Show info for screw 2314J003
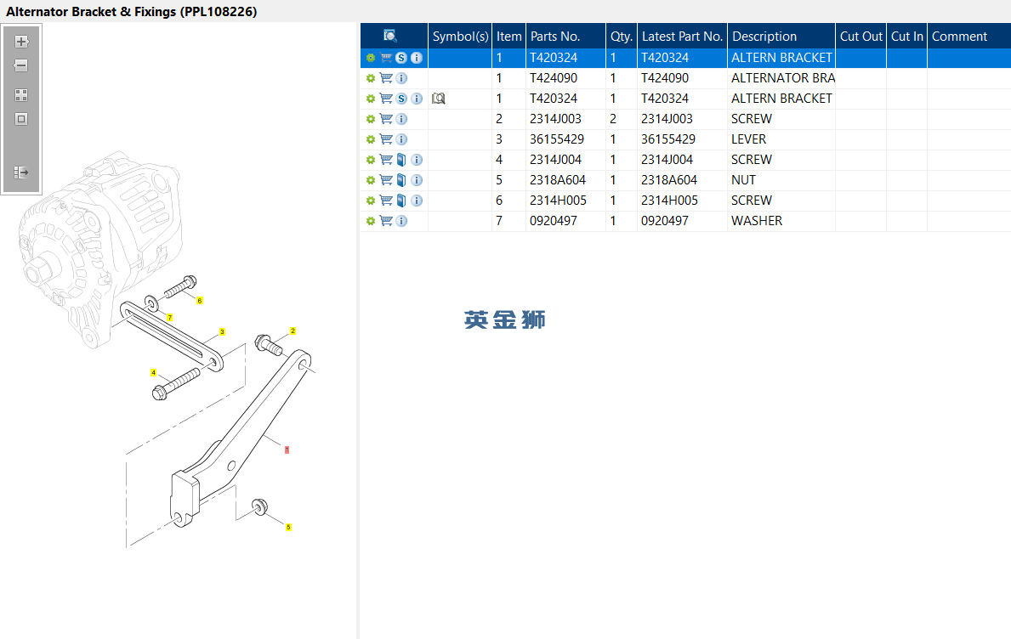 point(401,119)
